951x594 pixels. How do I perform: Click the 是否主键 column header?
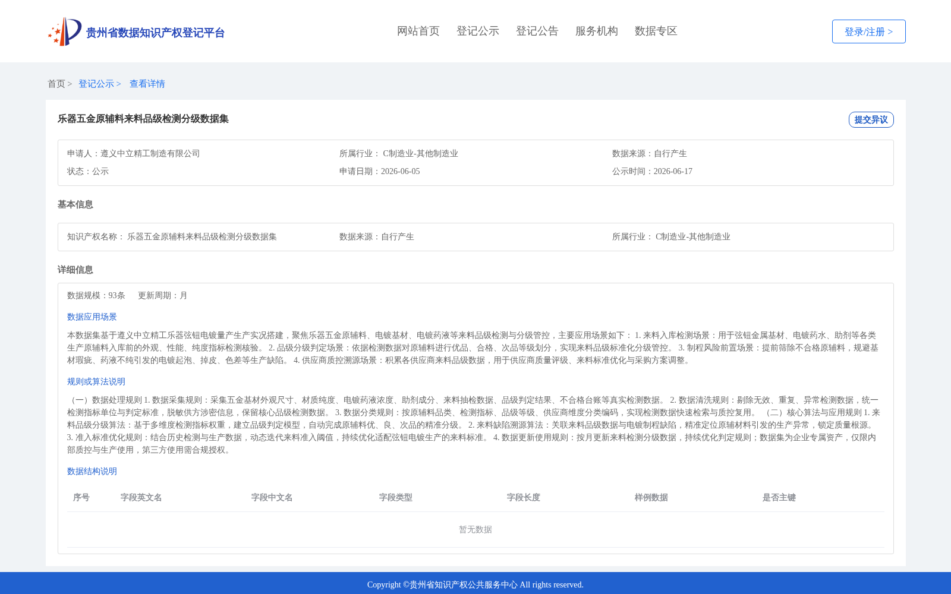coord(779,497)
